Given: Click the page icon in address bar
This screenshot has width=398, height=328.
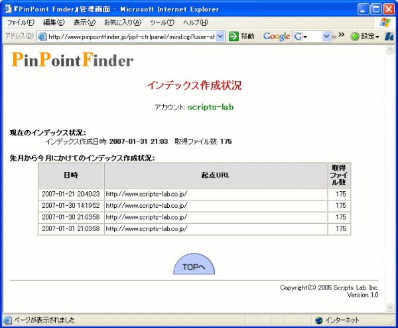Looking at the screenshot, I should 42,37.
